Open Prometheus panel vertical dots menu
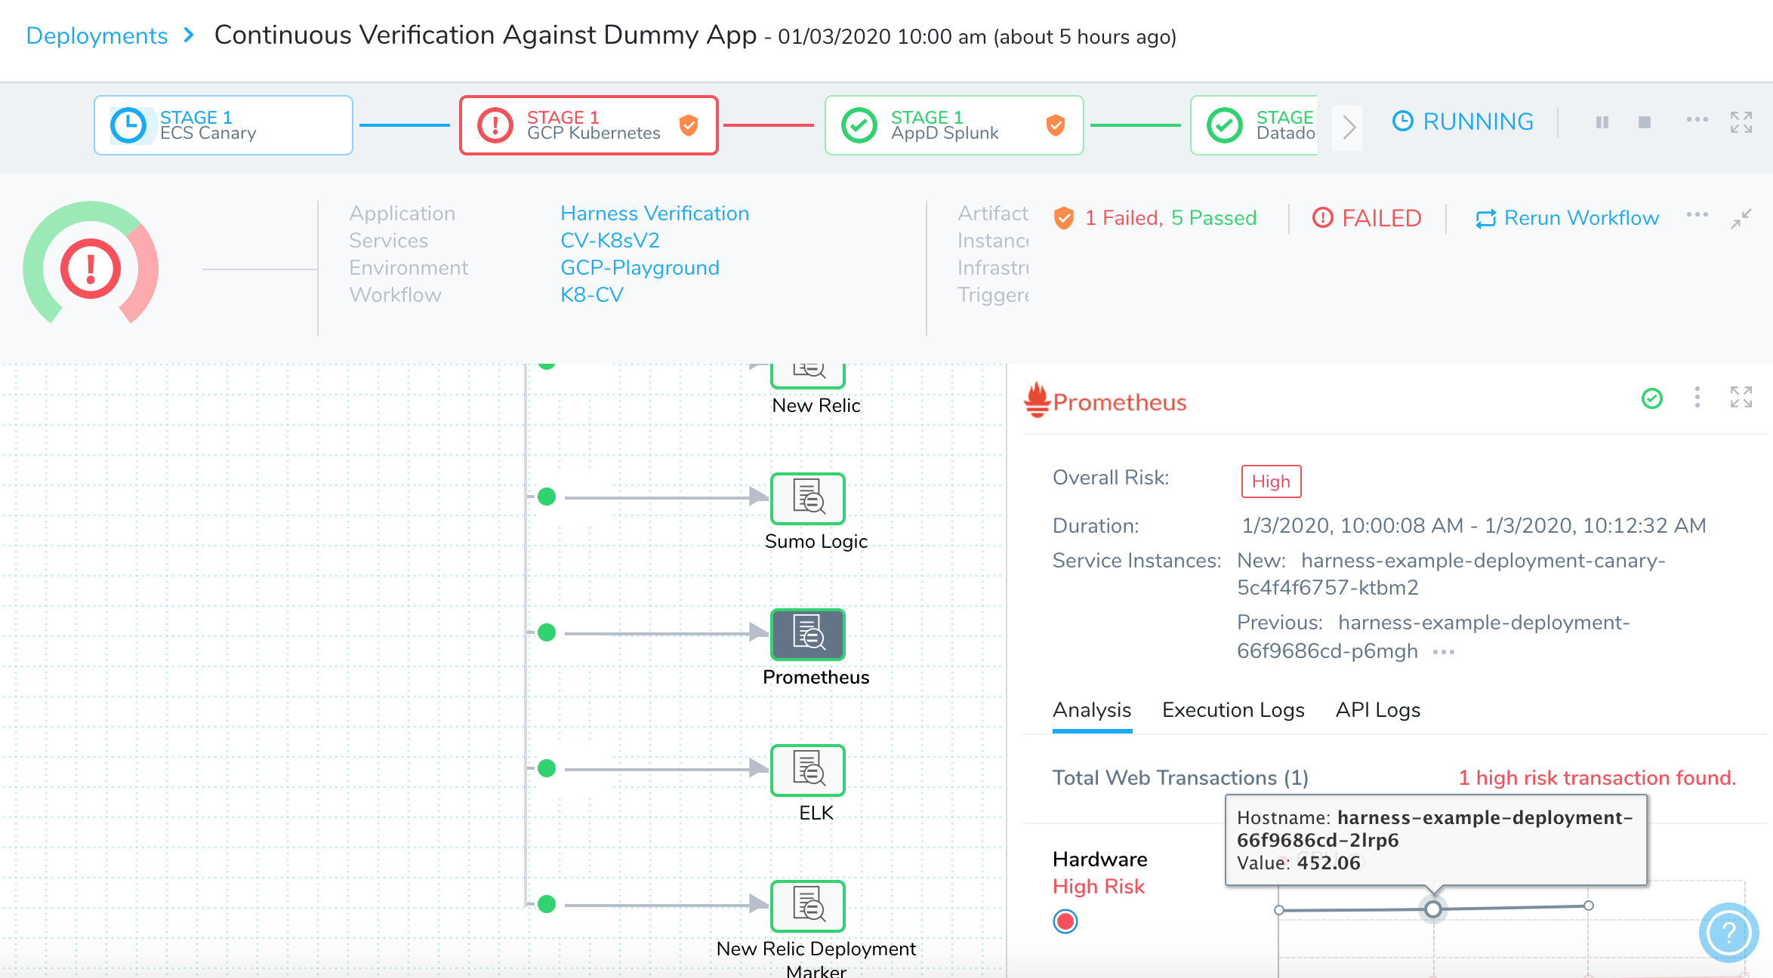 [x=1697, y=398]
